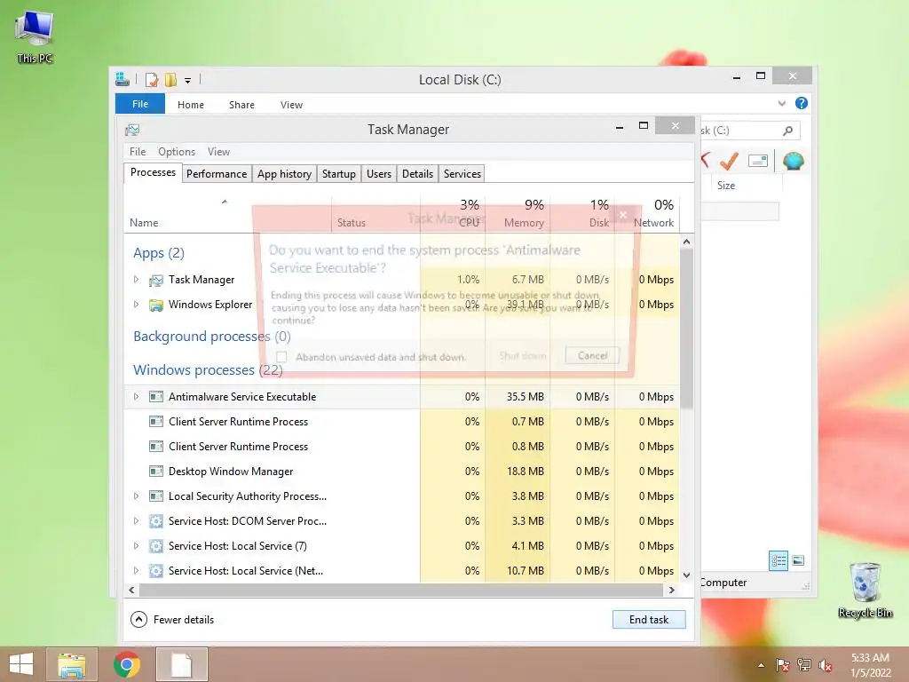Click the End task button
The height and width of the screenshot is (682, 909).
[x=649, y=619]
